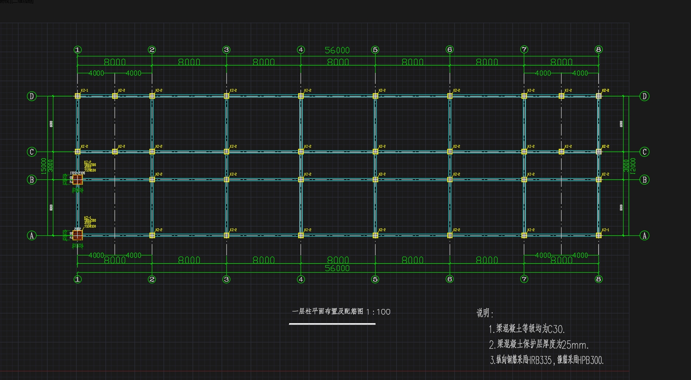
Task: Select the KZ-1 label at grid A-8
Action: (x=605, y=230)
